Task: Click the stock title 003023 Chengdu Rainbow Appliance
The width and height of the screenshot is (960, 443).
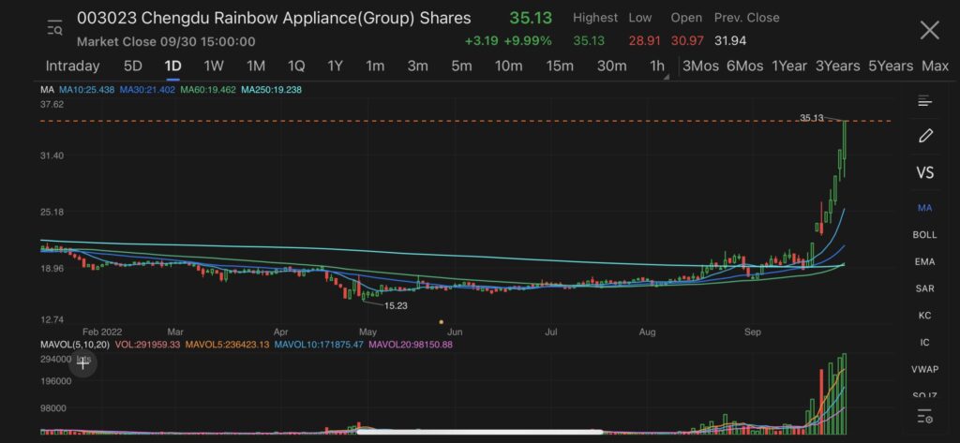Action: 274,18
